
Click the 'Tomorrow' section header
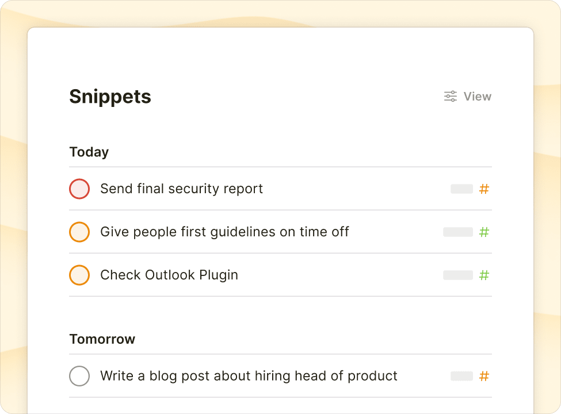click(x=102, y=339)
